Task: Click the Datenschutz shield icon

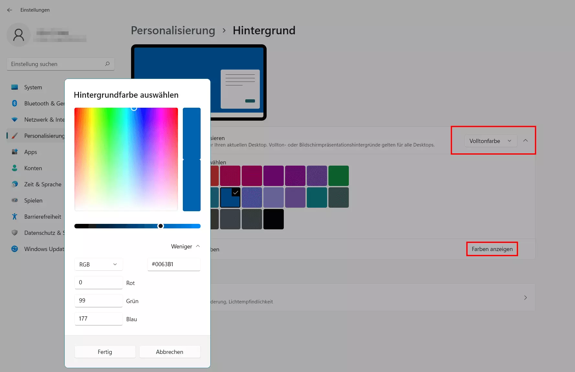Action: (x=15, y=233)
